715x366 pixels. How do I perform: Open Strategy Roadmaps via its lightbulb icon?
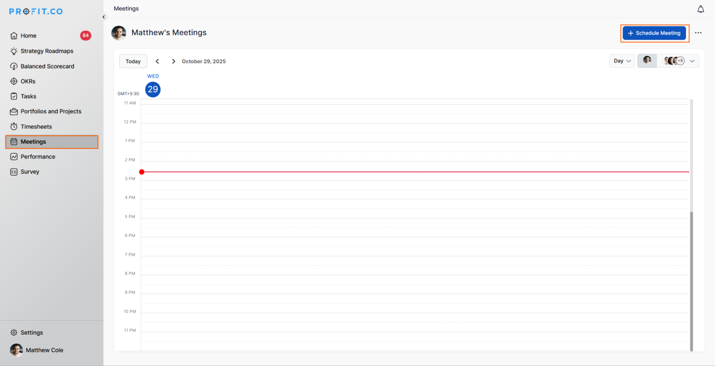point(14,51)
